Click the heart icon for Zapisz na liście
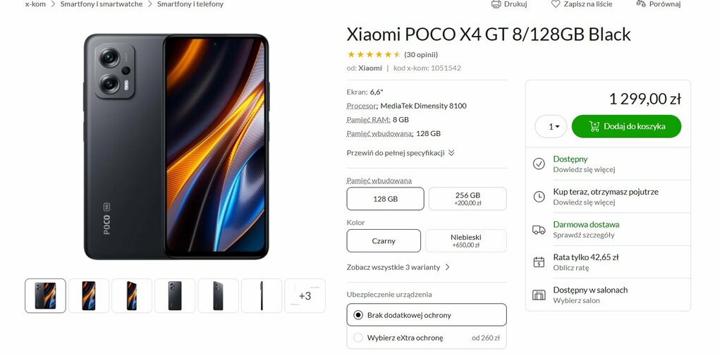This screenshot has width=722, height=356. [x=556, y=4]
